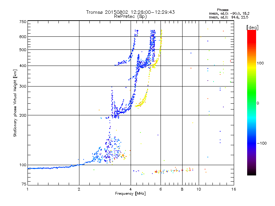Click the 'Stationary phase Virtual Height [km]' y-axis label

(15, 103)
